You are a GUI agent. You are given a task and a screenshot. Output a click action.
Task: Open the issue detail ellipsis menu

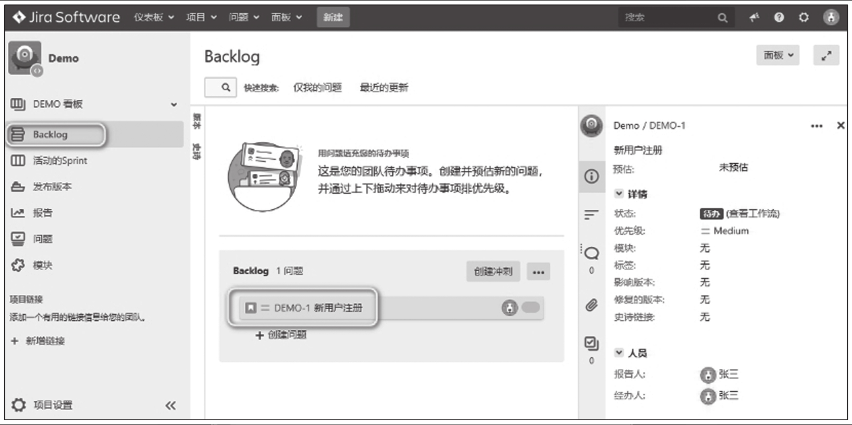point(817,126)
